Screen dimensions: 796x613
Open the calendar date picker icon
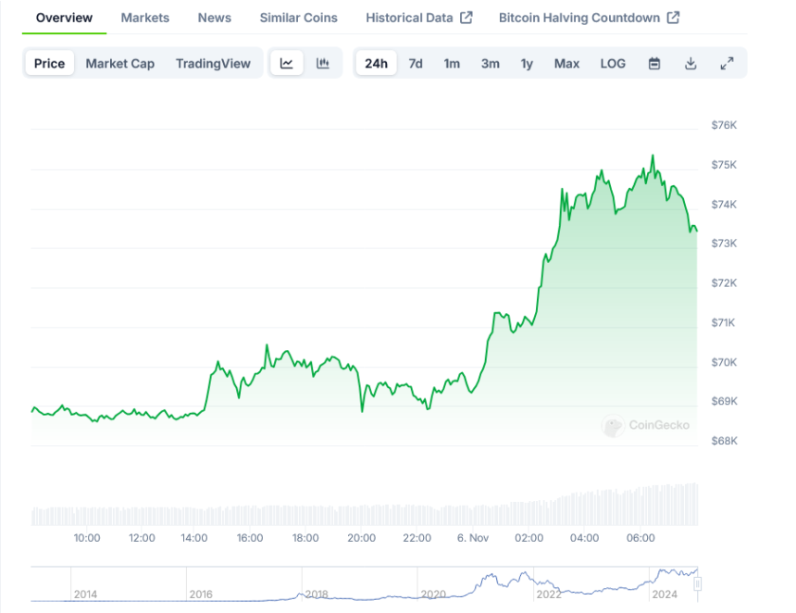click(x=654, y=64)
